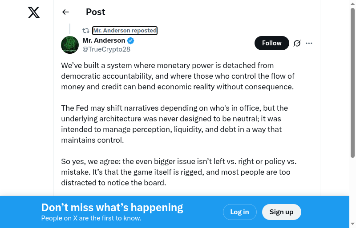Image resolution: width=356 pixels, height=228 pixels.
Task: Visit the @TrueCrypto28 handle
Action: (106, 49)
